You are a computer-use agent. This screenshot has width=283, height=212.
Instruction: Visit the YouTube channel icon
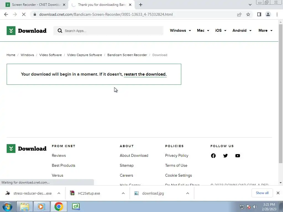238,156
